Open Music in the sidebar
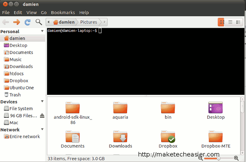This screenshot has height=162, width=246. pyautogui.click(x=23, y=60)
